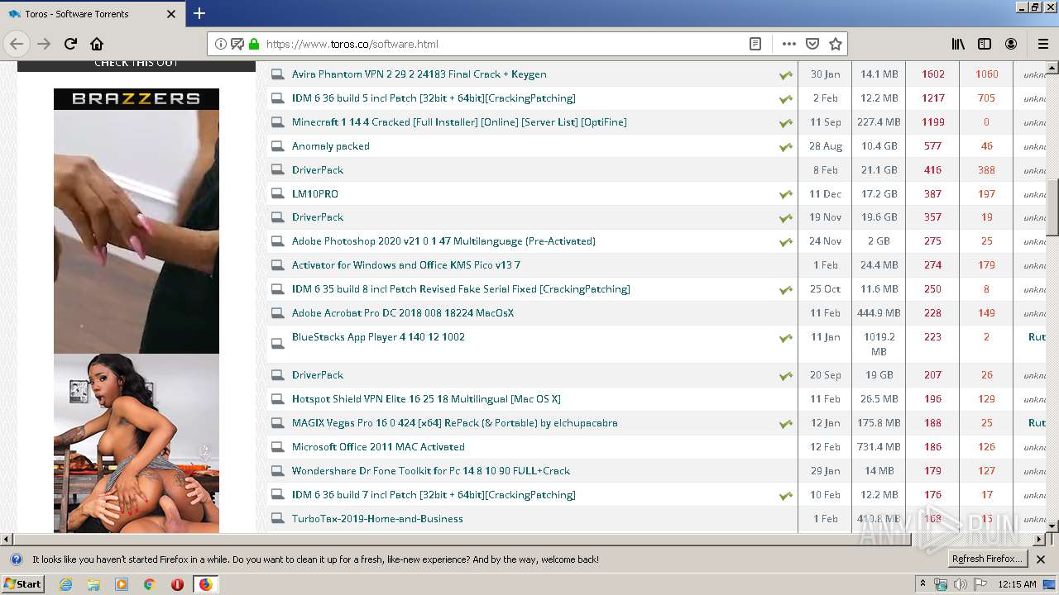Open Avira Phantom VPN torrent link
Viewport: 1059px width, 595px height.
point(419,74)
